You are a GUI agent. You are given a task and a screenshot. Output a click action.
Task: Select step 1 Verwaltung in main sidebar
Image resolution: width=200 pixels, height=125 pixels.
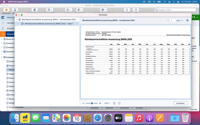point(7,23)
